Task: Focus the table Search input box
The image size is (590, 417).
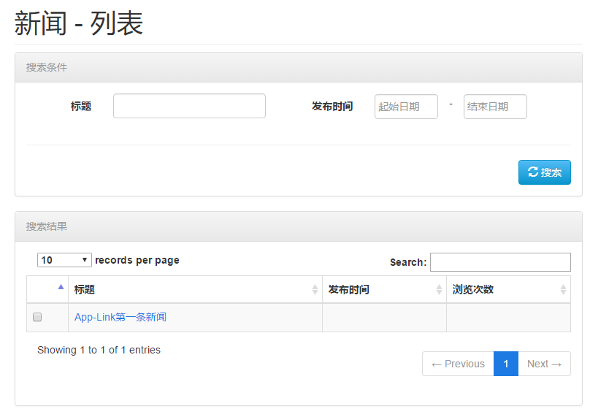Action: (500, 262)
